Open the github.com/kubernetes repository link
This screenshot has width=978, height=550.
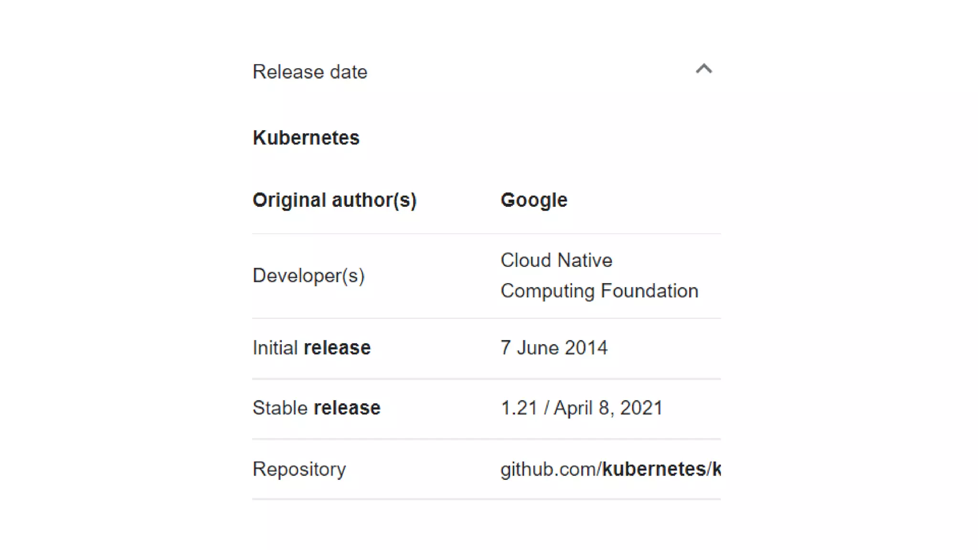[x=610, y=469]
